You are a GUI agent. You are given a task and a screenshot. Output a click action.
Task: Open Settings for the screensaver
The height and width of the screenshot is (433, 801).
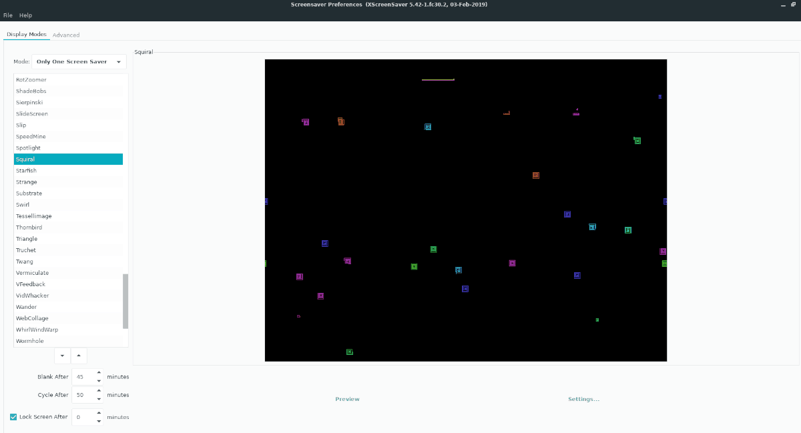[583, 399]
